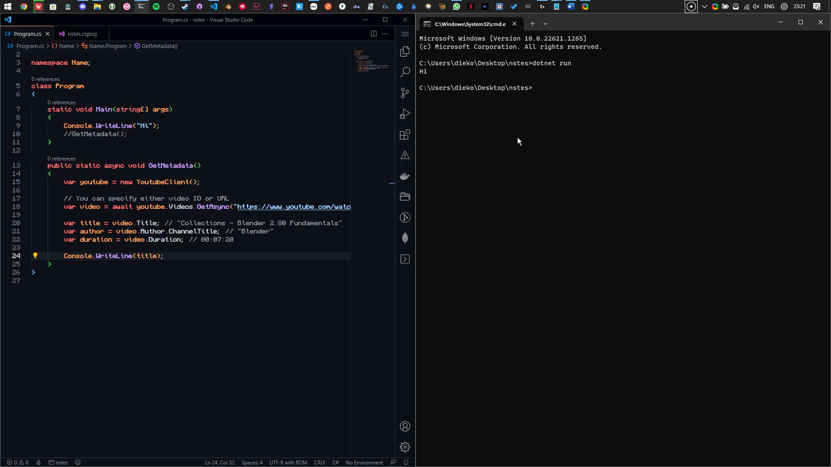Open the Search view icon
The height and width of the screenshot is (467, 831).
[x=405, y=72]
